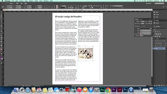Open the Screen Mode dropdown
167x94 pixels.
22,3
